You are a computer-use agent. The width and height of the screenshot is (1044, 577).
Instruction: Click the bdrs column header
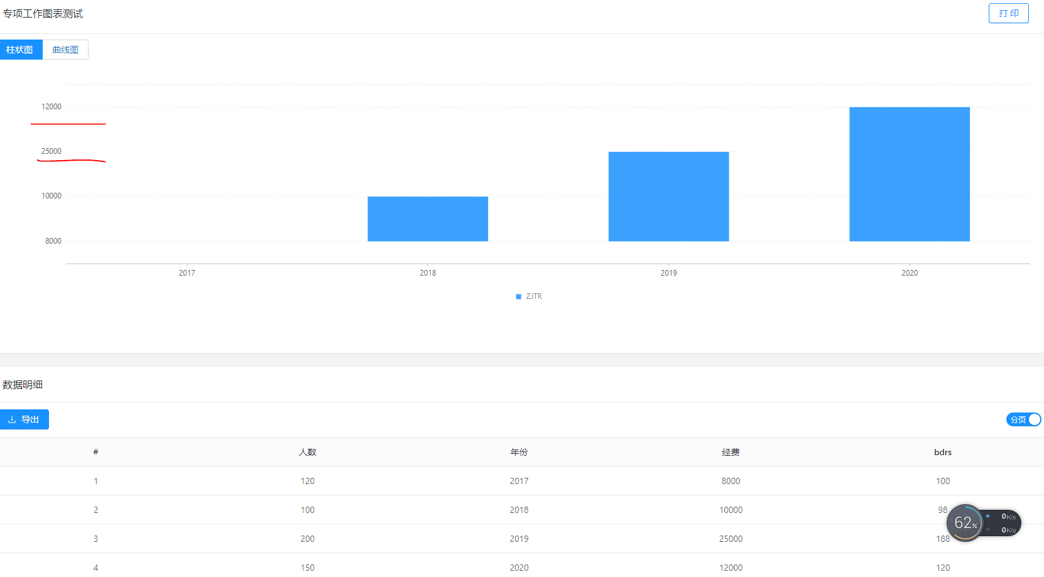tap(942, 452)
